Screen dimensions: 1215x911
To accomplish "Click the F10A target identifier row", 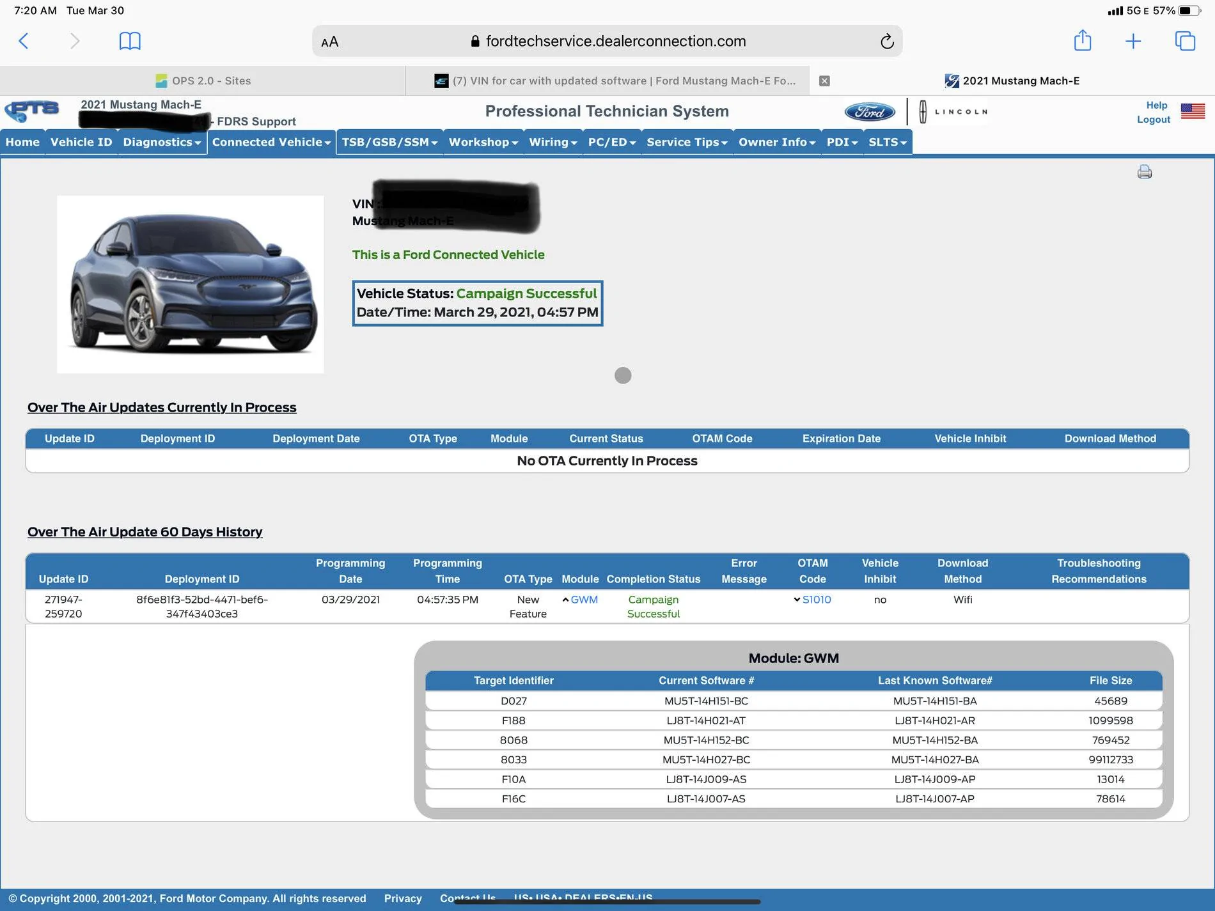I will pyautogui.click(x=794, y=779).
